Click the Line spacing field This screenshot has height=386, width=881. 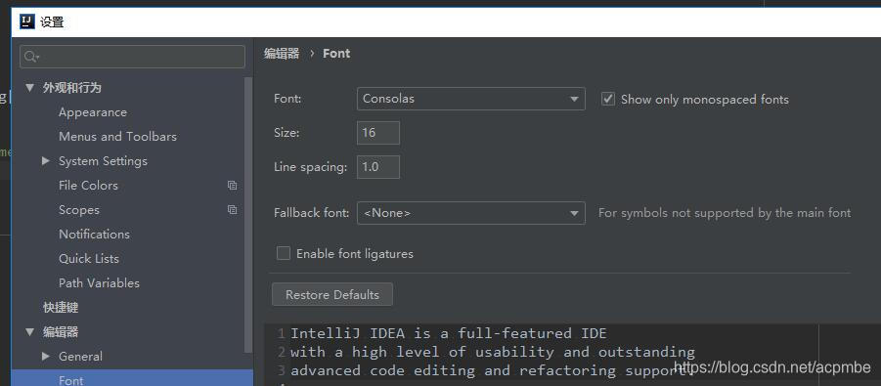tap(378, 167)
